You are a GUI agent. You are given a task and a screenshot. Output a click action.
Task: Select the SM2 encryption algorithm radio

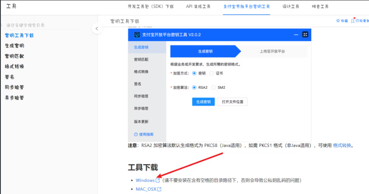(213, 88)
